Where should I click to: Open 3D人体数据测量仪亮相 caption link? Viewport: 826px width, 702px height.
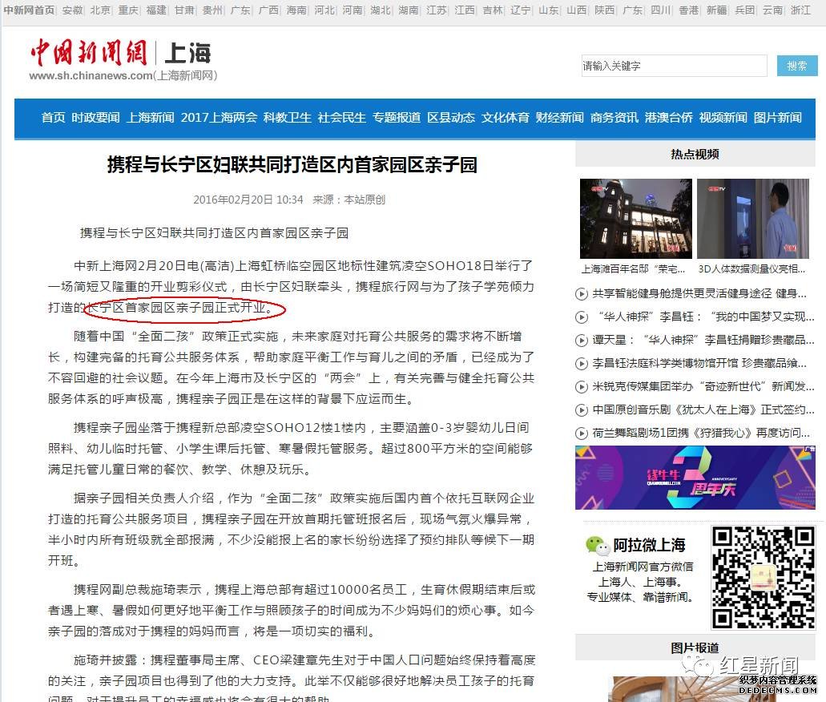pos(751,269)
